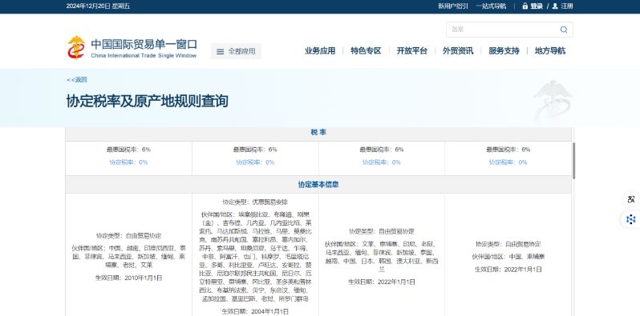Open the 特色专区 navigation menu
The height and width of the screenshot is (316, 640).
pyautogui.click(x=366, y=51)
